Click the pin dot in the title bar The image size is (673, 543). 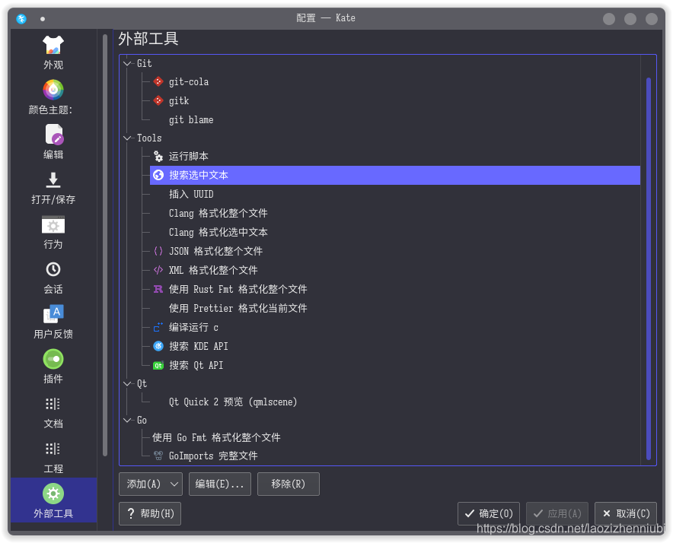tap(43, 19)
